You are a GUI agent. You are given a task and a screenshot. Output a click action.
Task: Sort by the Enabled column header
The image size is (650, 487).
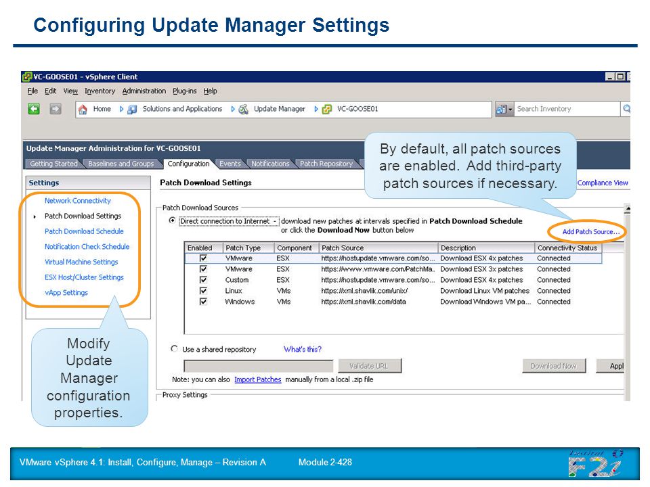pos(203,248)
